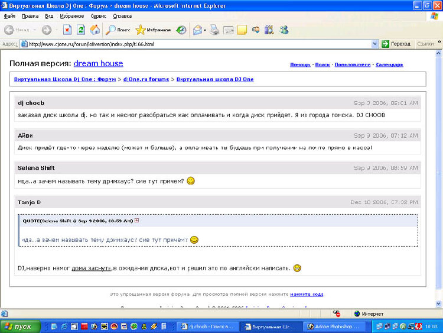
Task: Click the нажмите сюда full version link
Action: [307, 294]
